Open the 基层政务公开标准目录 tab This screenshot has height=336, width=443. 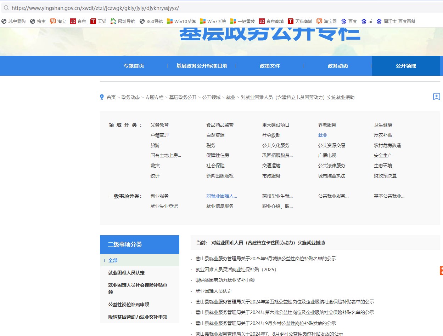[x=202, y=66]
